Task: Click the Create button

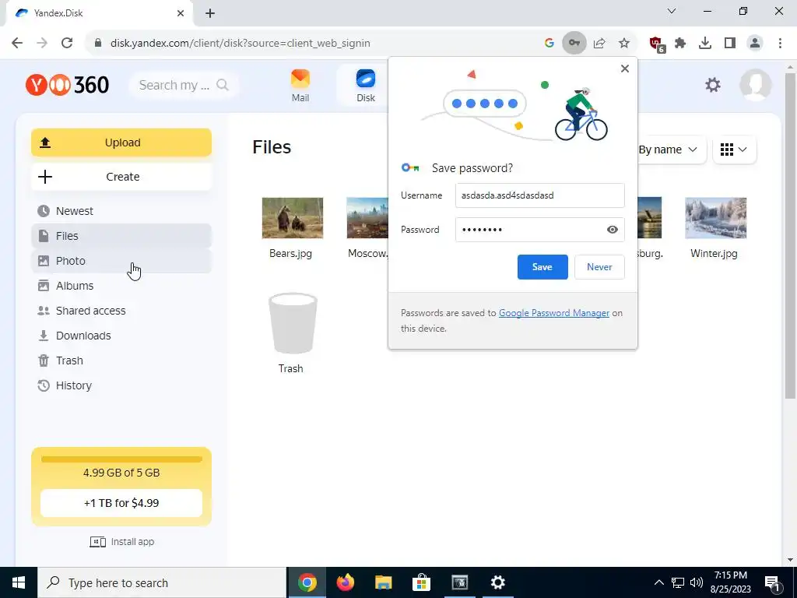Action: tap(121, 177)
